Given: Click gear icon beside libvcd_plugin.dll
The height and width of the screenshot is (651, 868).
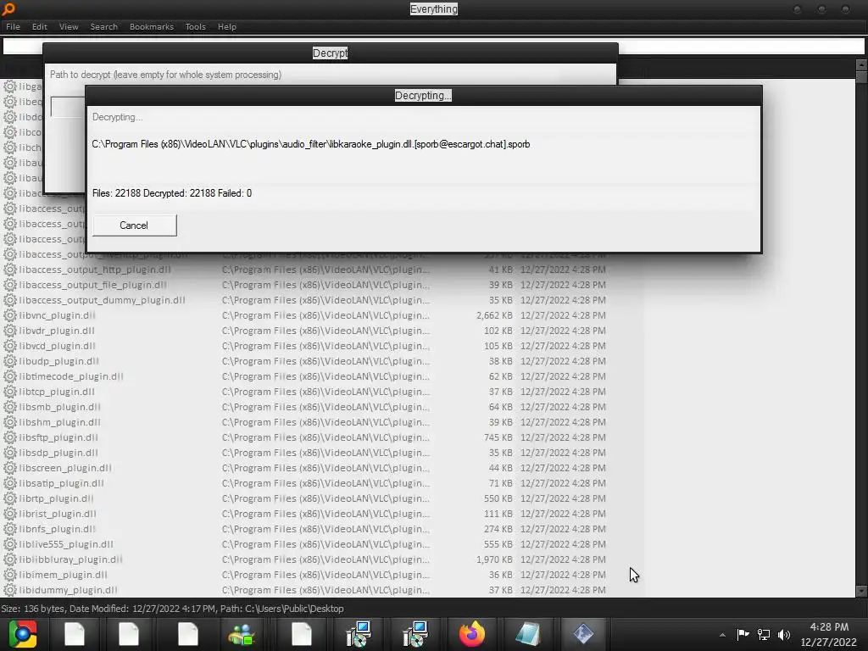Looking at the screenshot, I should pyautogui.click(x=10, y=346).
